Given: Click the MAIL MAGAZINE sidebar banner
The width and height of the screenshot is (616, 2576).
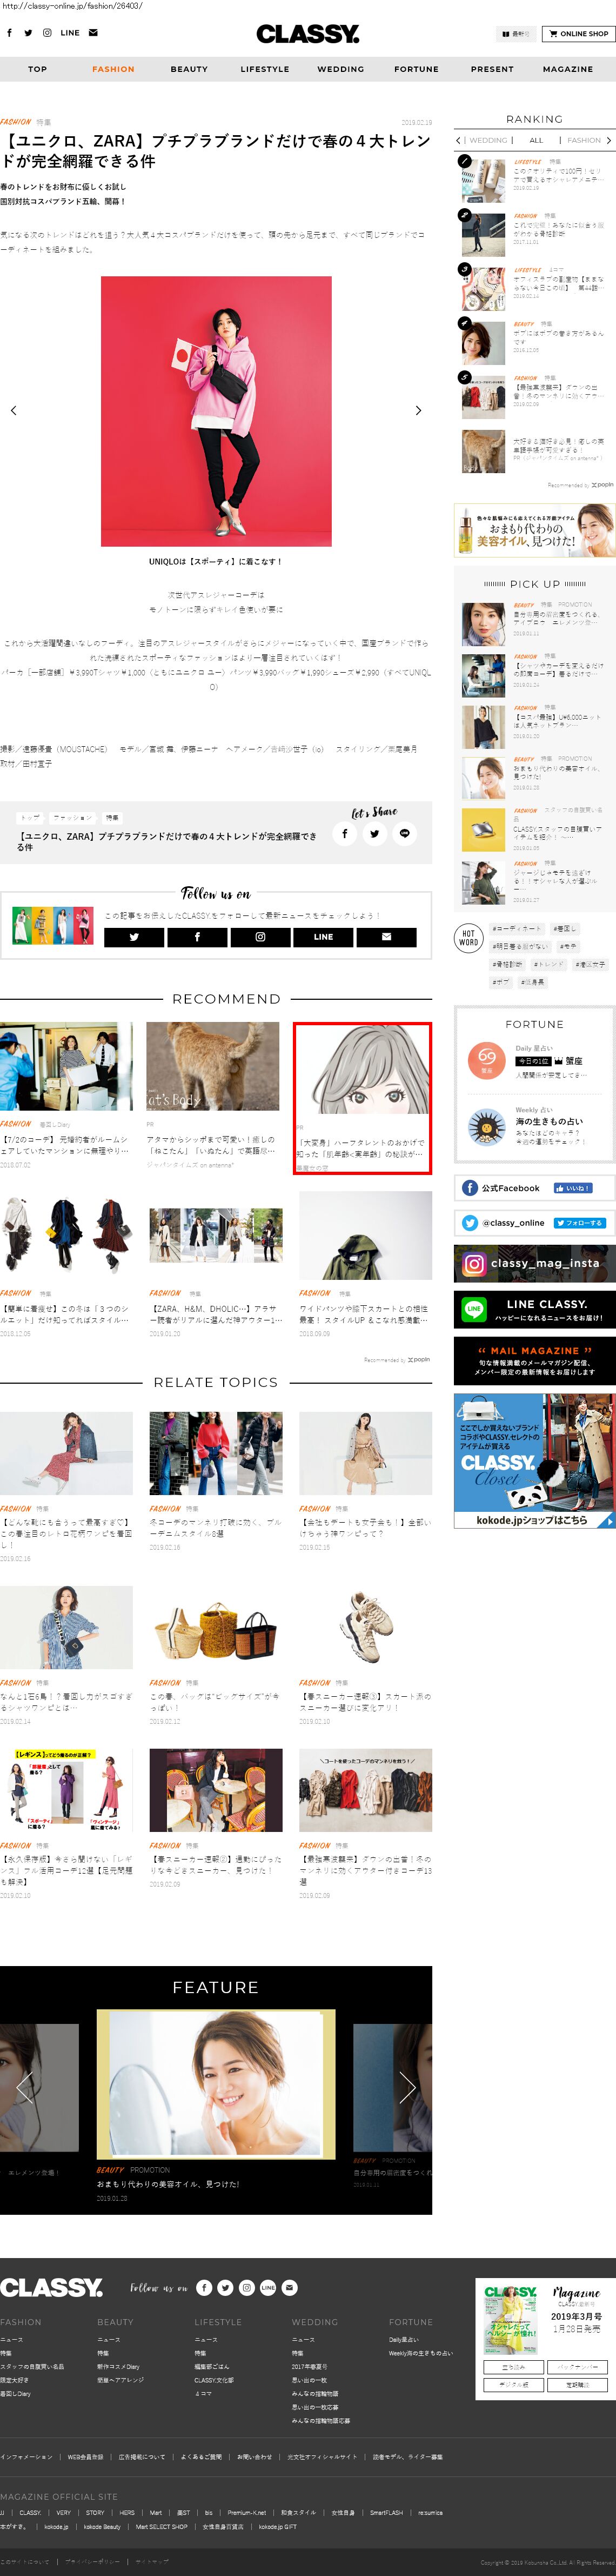Looking at the screenshot, I should click(534, 1358).
